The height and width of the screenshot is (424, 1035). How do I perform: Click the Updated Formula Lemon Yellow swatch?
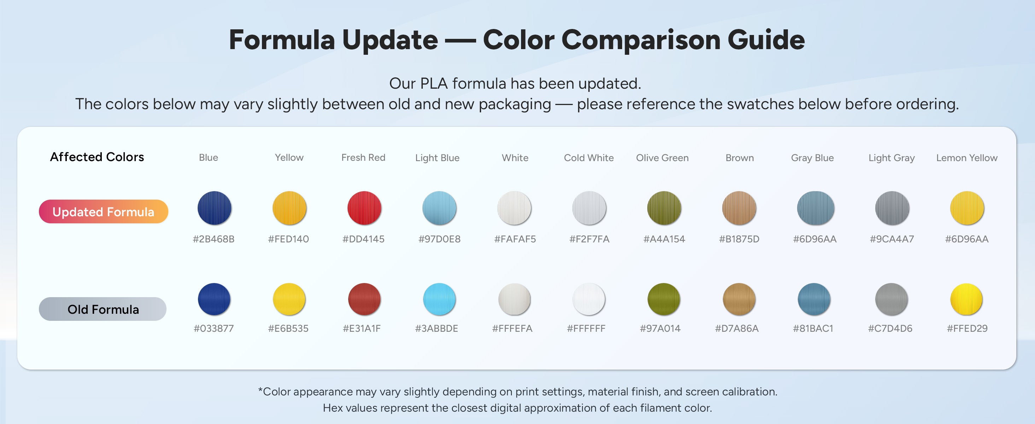(967, 208)
